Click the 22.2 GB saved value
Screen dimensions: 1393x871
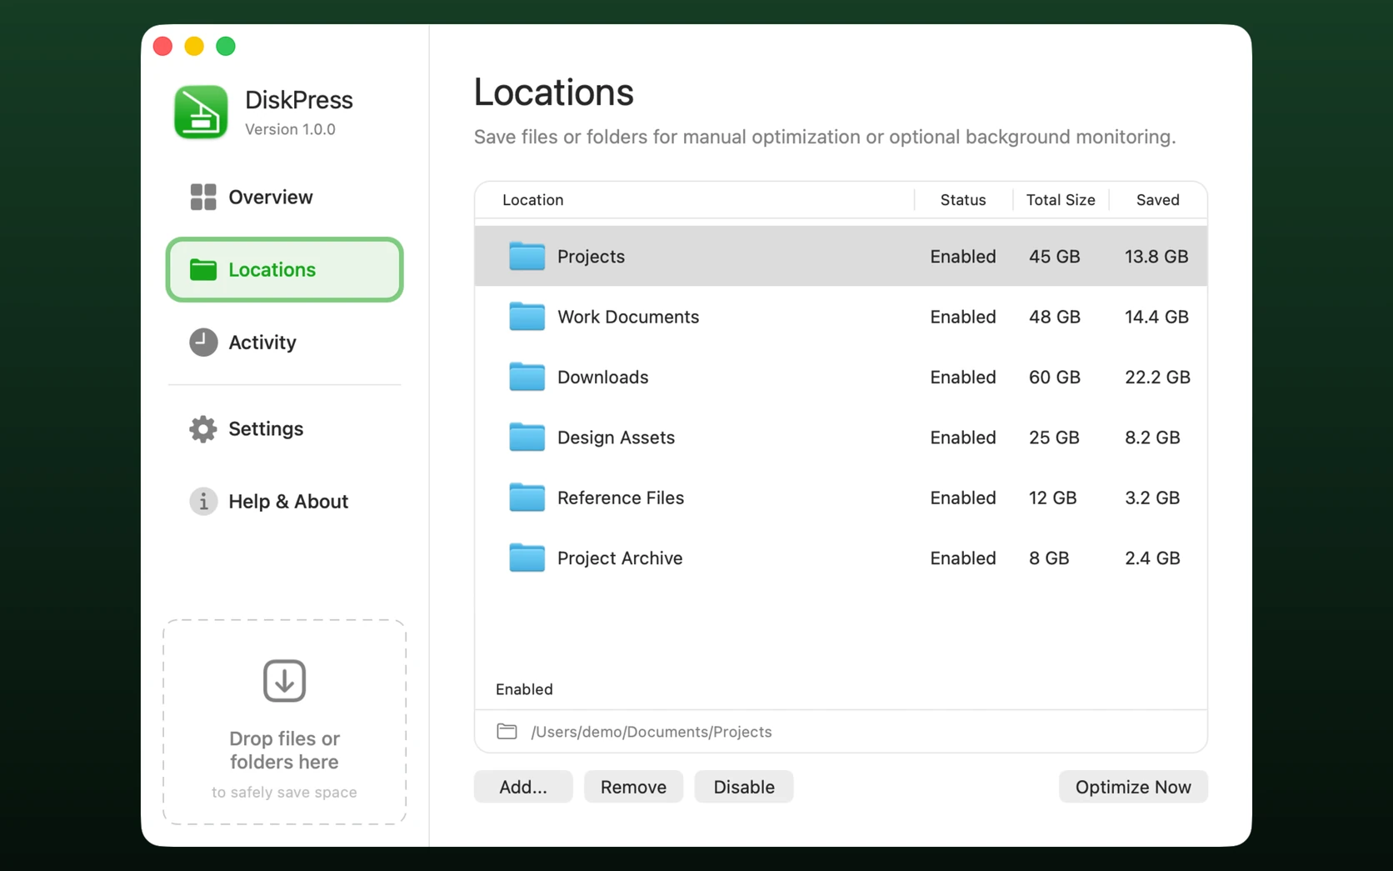(1157, 377)
